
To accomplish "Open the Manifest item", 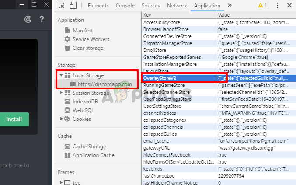I will [x=83, y=31].
